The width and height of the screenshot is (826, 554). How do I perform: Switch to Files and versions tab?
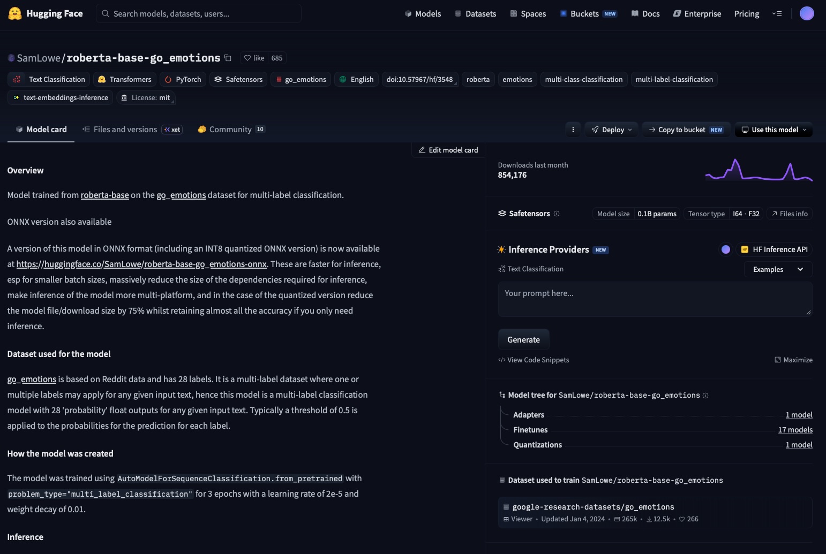tap(132, 130)
